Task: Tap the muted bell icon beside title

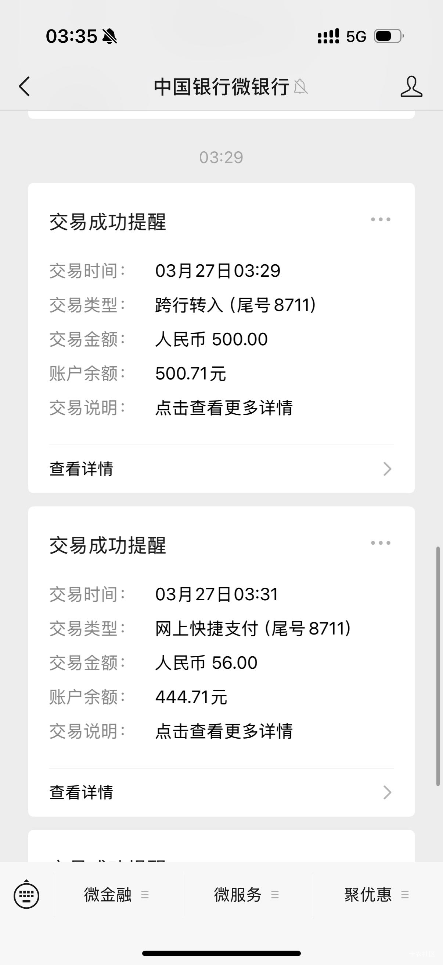Action: (300, 87)
